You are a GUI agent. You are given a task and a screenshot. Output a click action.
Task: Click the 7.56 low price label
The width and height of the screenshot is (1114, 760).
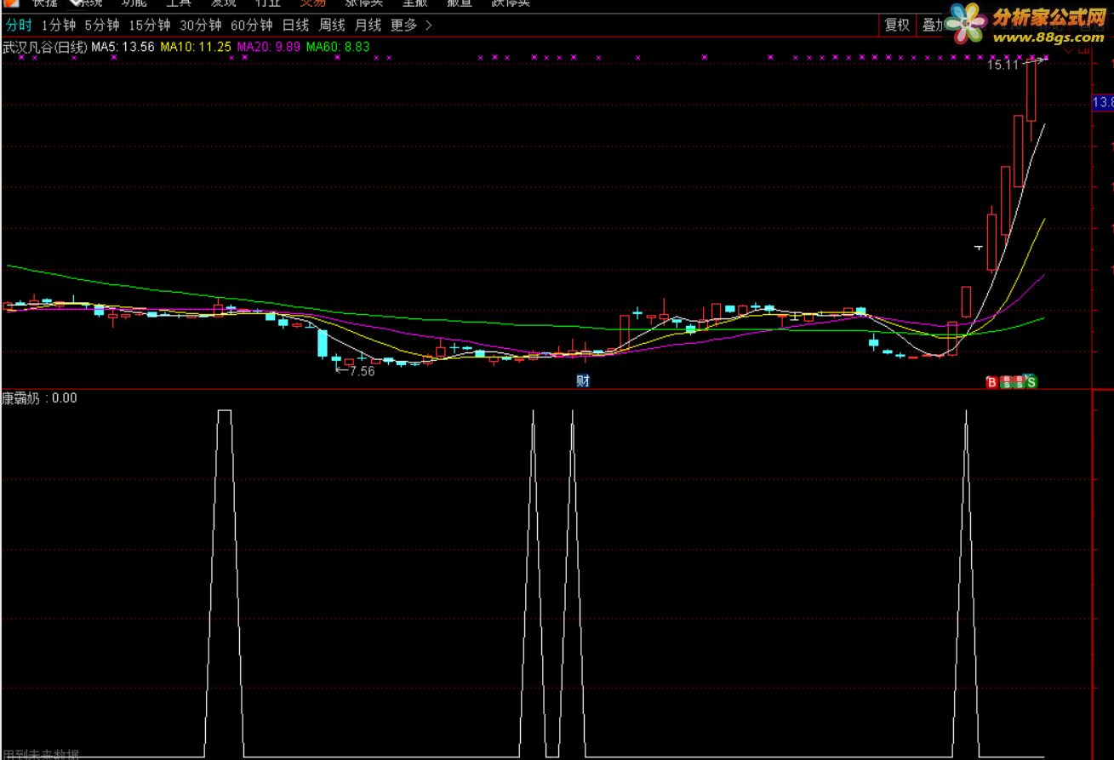point(362,371)
